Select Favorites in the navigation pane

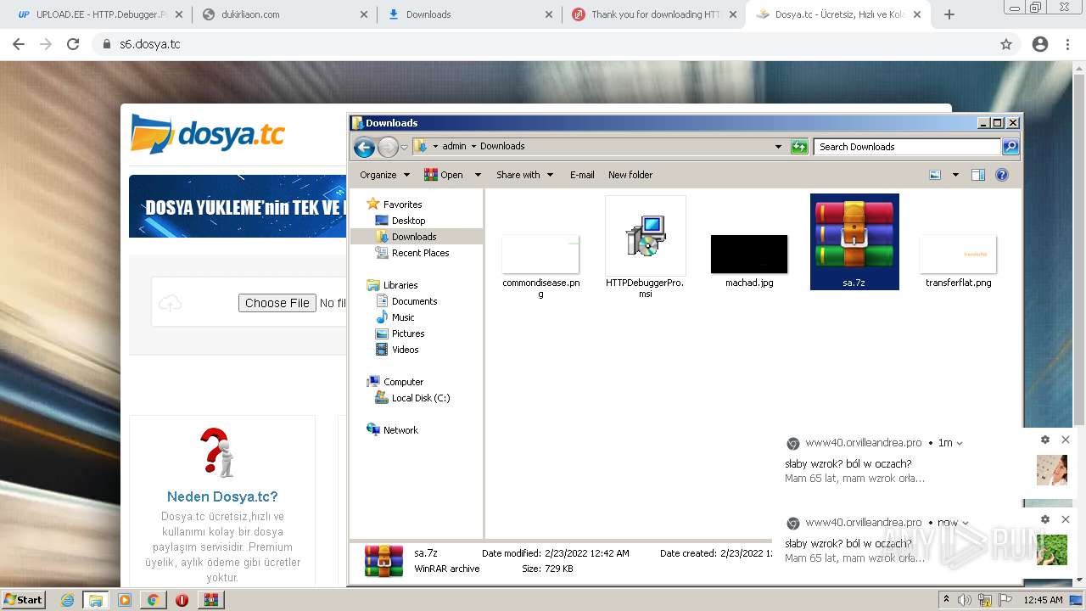[x=402, y=205]
